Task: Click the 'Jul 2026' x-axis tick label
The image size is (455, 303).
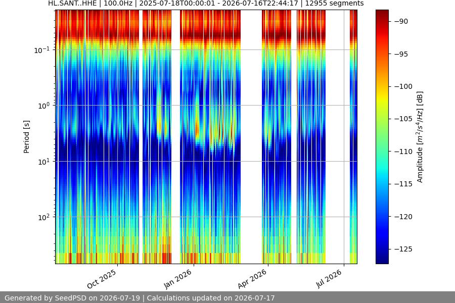Action: click(329, 279)
